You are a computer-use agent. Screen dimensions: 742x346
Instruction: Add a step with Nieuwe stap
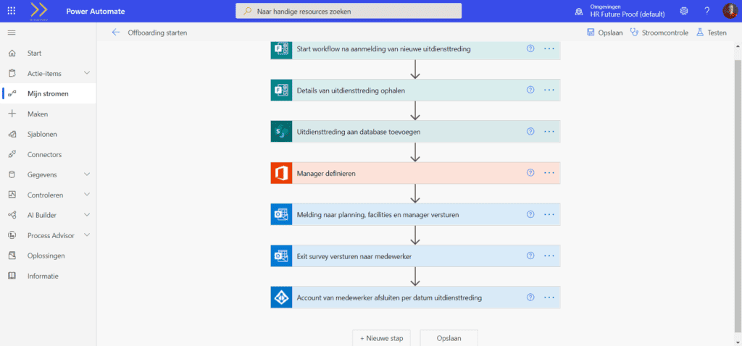(381, 338)
